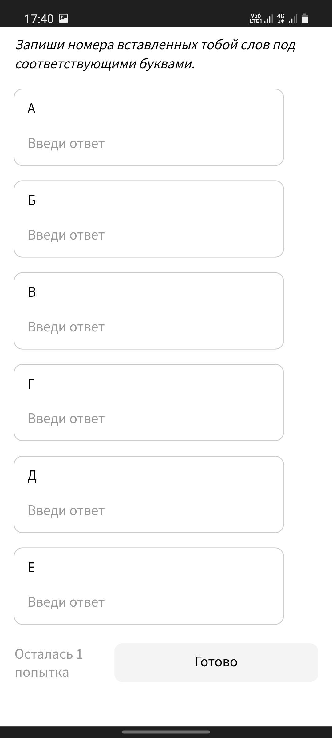Screen dimensions: 332x738
Task: Tap the letter А label
Action: pyautogui.click(x=31, y=109)
